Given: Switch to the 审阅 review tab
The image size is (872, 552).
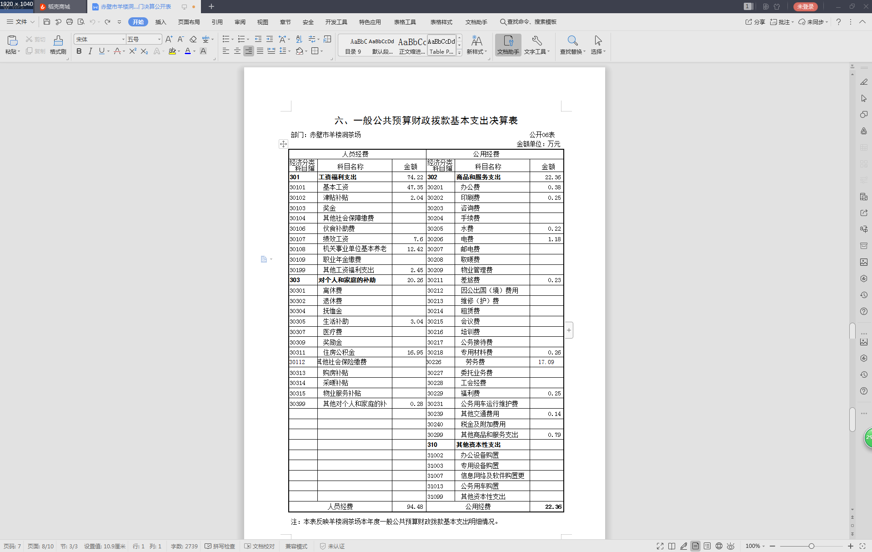Looking at the screenshot, I should point(240,22).
